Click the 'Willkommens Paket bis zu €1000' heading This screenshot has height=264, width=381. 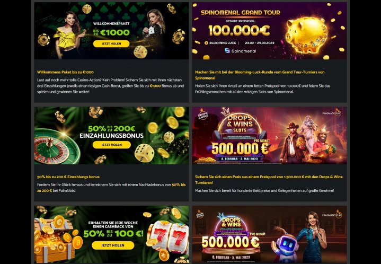pos(65,72)
